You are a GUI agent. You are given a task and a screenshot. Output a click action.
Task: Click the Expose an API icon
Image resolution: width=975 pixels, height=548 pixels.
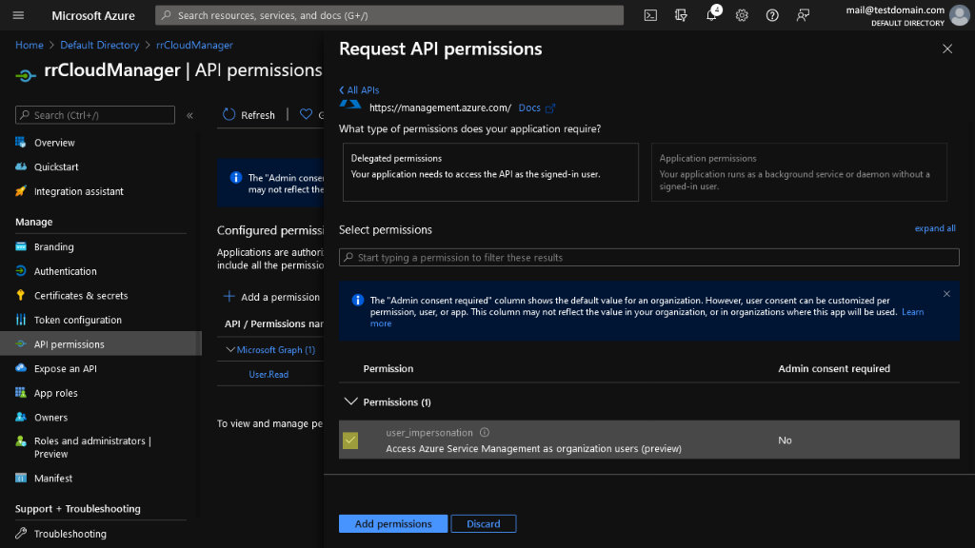click(21, 368)
